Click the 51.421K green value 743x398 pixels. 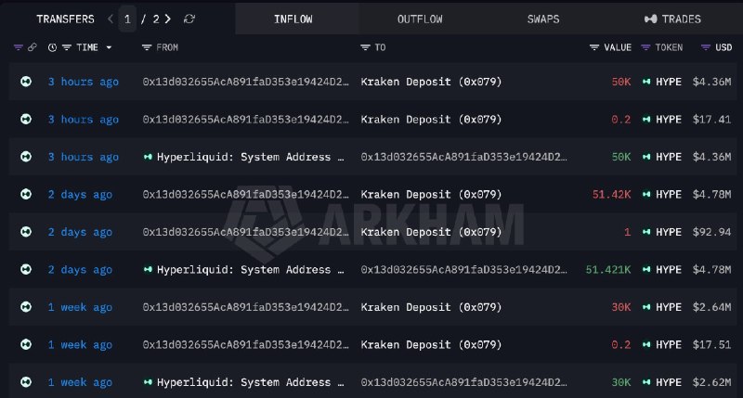click(x=608, y=269)
